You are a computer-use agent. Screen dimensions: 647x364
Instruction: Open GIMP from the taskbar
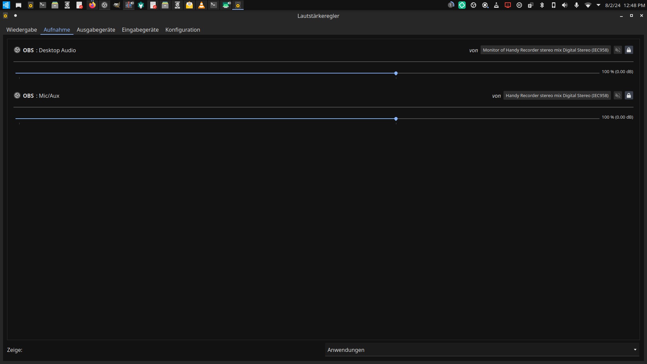pos(117,5)
